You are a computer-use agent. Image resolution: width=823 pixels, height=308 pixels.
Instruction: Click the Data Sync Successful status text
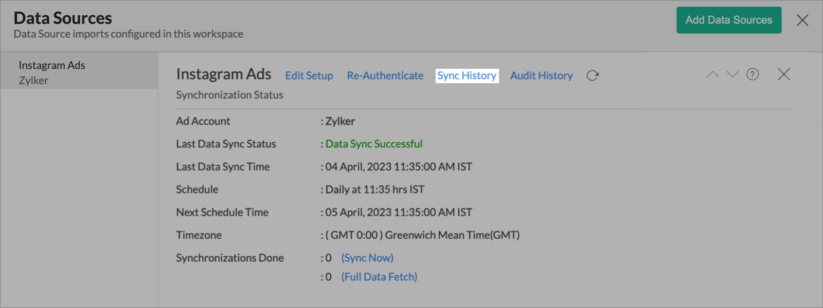tap(374, 144)
